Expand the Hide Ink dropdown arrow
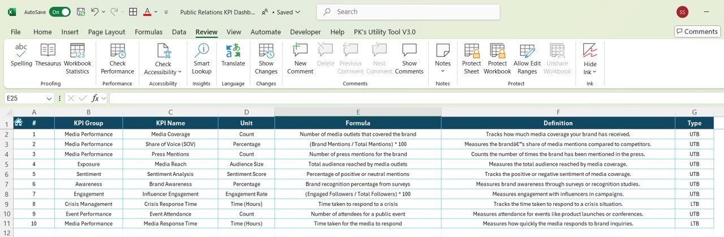Image resolution: width=724 pixels, height=237 pixels. tap(594, 72)
